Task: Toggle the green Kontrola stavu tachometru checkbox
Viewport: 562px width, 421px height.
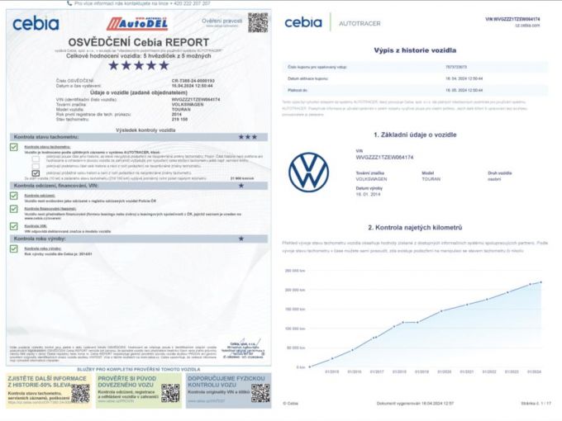Action: click(14, 147)
